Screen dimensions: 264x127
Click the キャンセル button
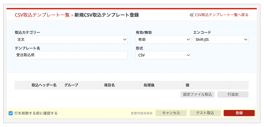(171, 113)
